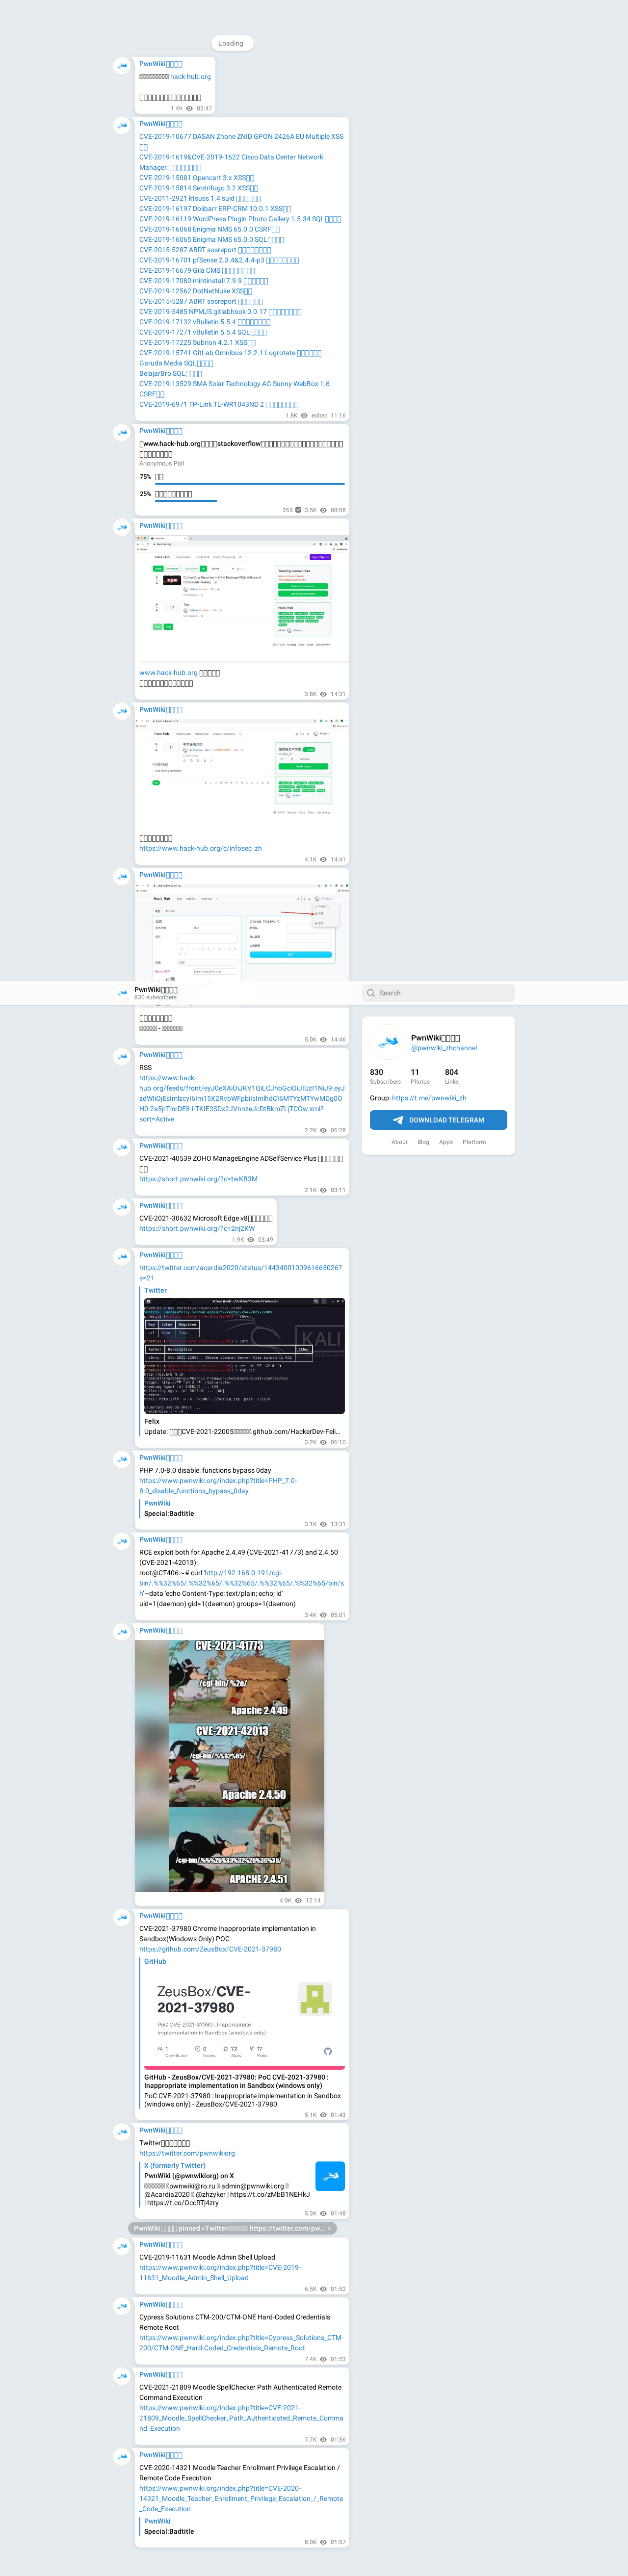Screen dimensions: 628x2576
Task: Open the Garuda Media SQL link
Action: pos(176,363)
